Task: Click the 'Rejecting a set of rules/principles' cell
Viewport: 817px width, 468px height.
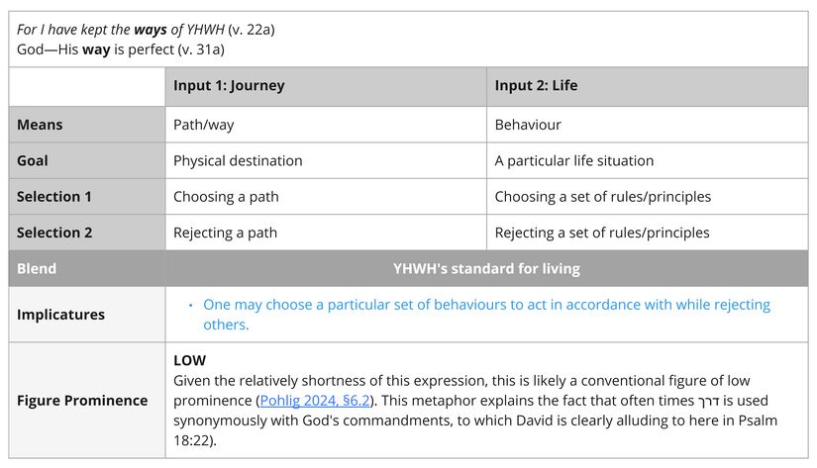Action: point(602,233)
